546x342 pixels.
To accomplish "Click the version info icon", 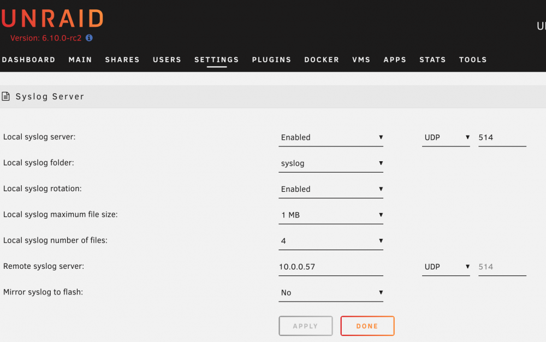I will (89, 38).
